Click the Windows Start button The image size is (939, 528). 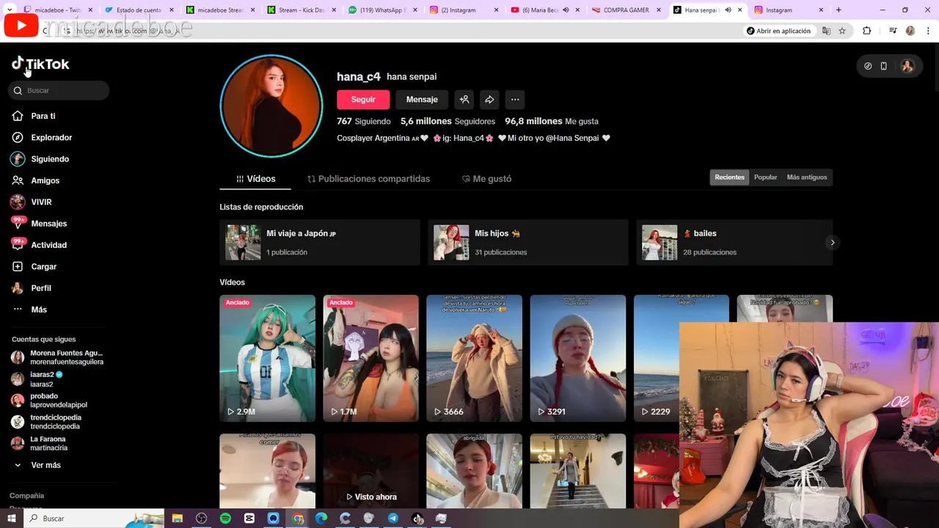coord(12,518)
